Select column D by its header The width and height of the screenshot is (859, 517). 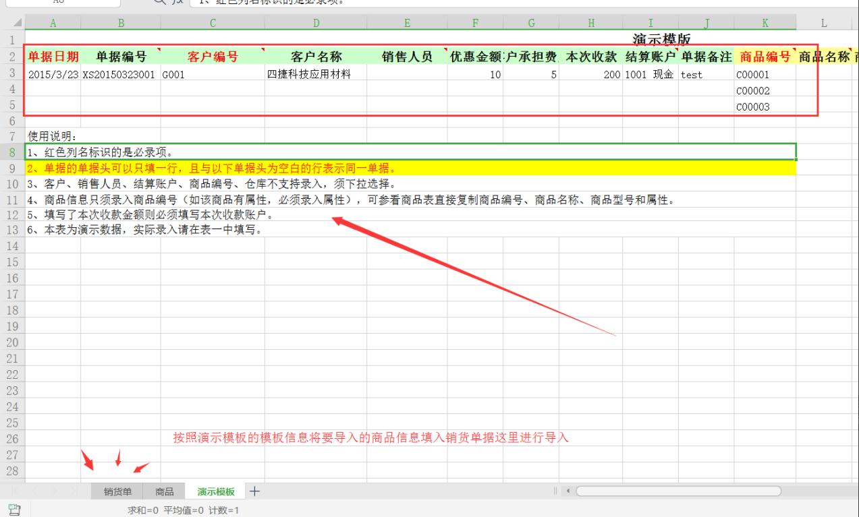coord(316,24)
